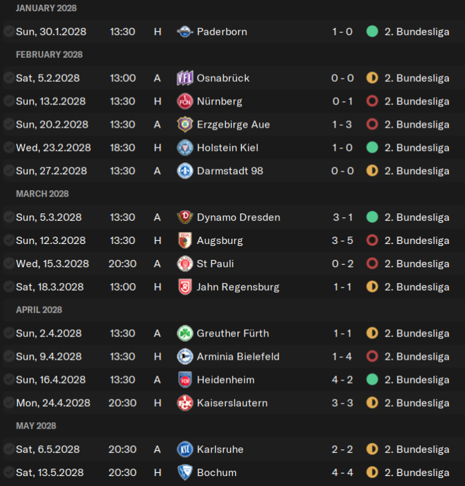The height and width of the screenshot is (486, 465).
Task: Open the Osnabrück club badge
Action: coord(185,78)
